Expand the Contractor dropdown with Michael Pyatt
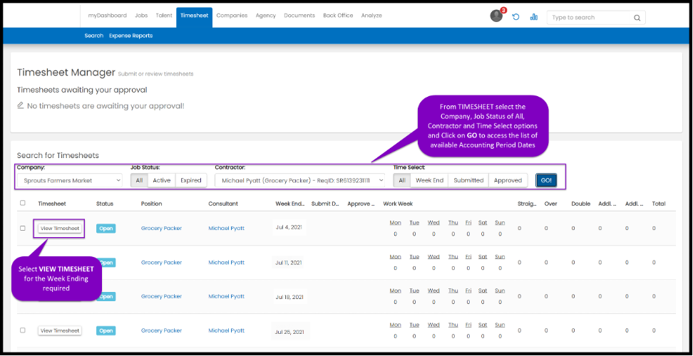This screenshot has height=356, width=693. [x=300, y=181]
